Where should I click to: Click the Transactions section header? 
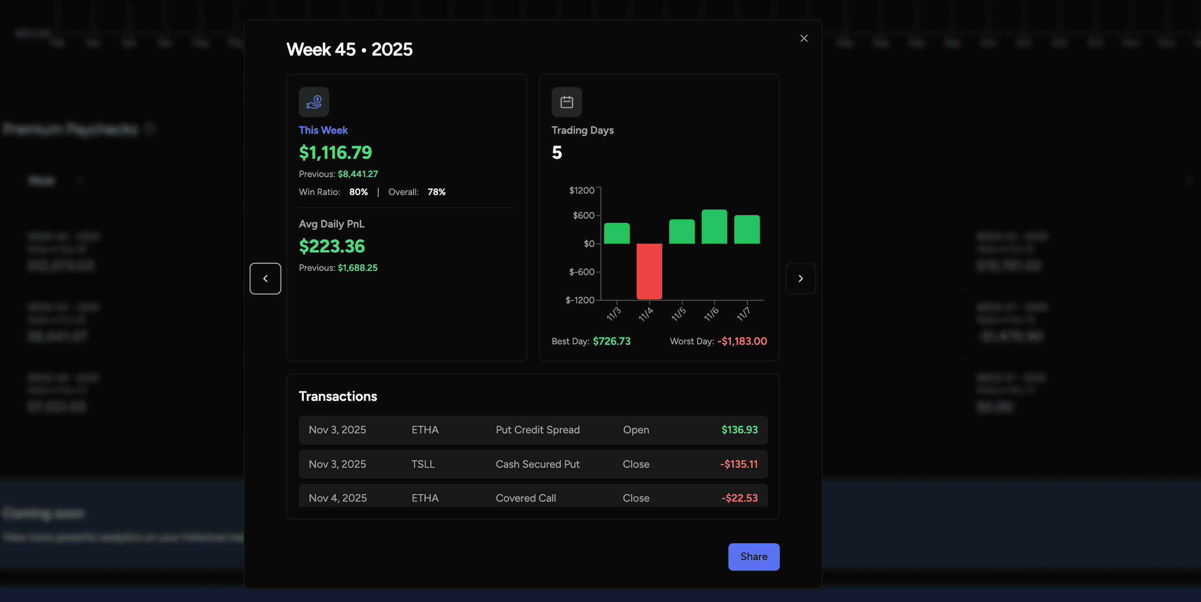(338, 396)
